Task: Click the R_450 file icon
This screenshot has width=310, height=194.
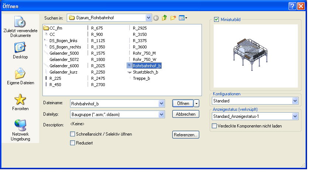Action: pos(46,85)
